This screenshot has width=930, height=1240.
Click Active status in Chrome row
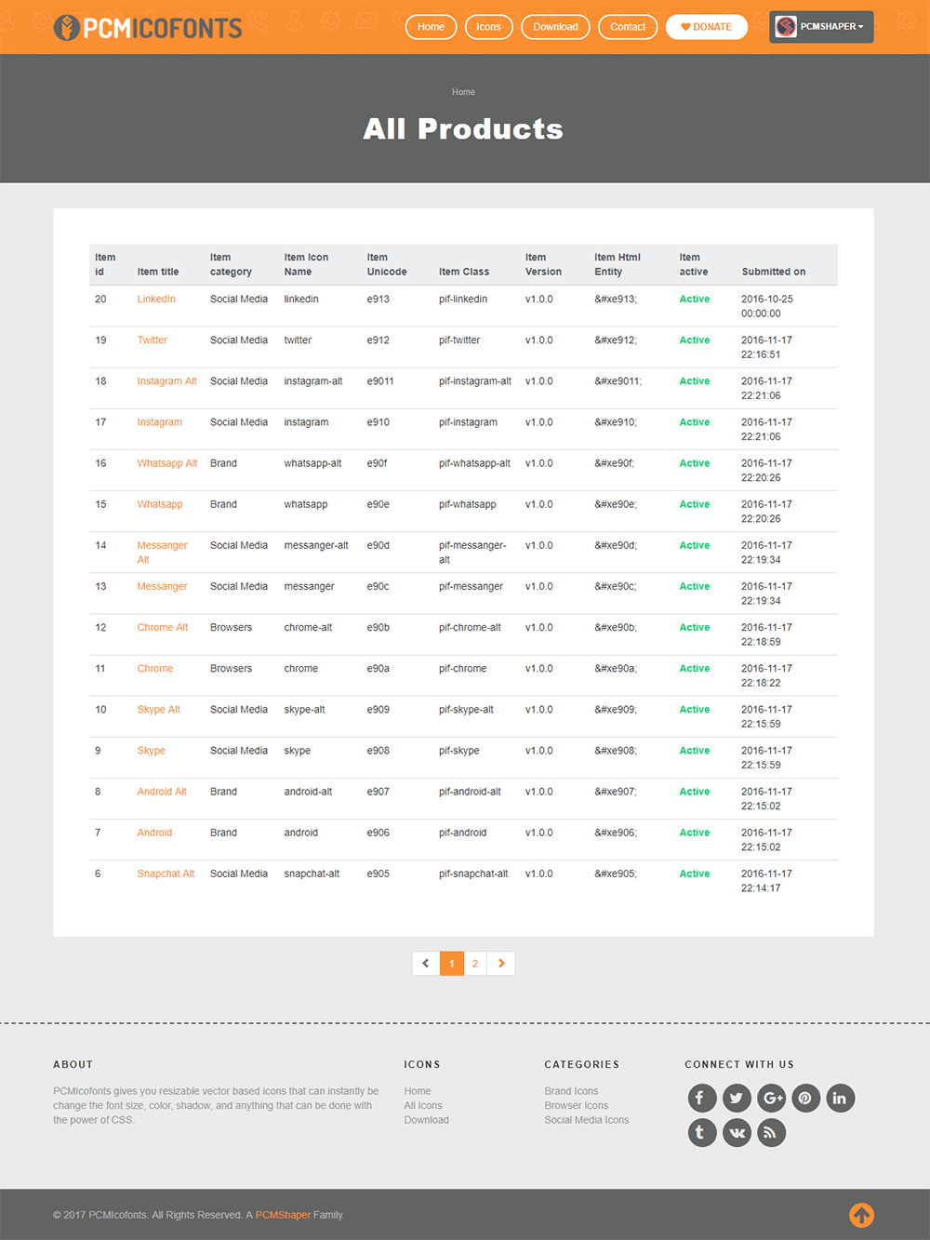(694, 668)
